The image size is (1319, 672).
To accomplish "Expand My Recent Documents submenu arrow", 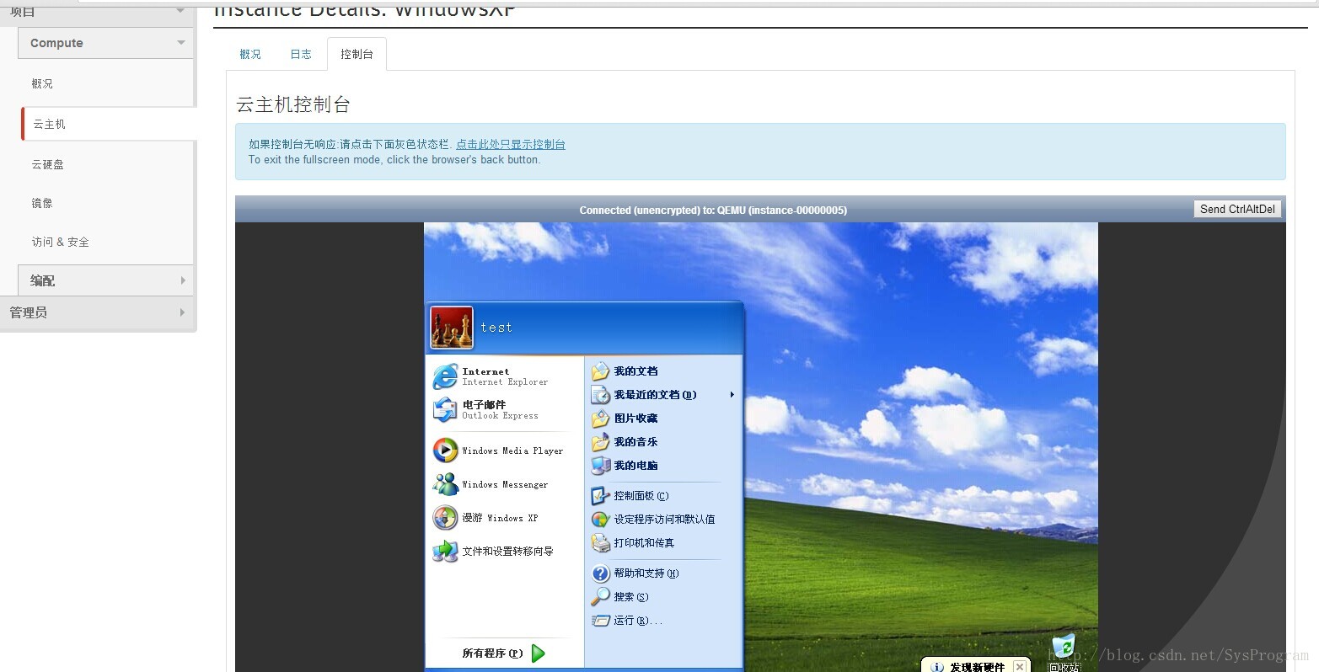I will pyautogui.click(x=732, y=395).
